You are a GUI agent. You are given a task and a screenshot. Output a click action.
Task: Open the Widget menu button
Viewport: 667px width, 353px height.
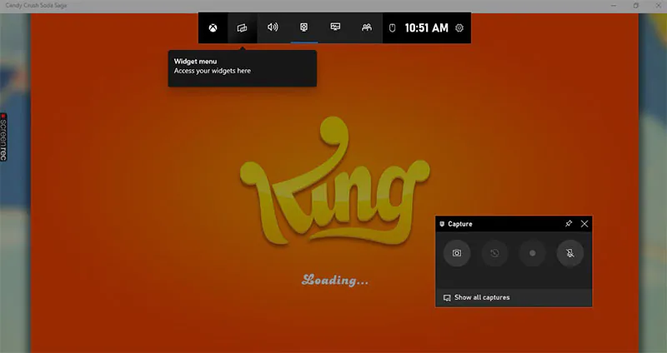click(x=242, y=28)
